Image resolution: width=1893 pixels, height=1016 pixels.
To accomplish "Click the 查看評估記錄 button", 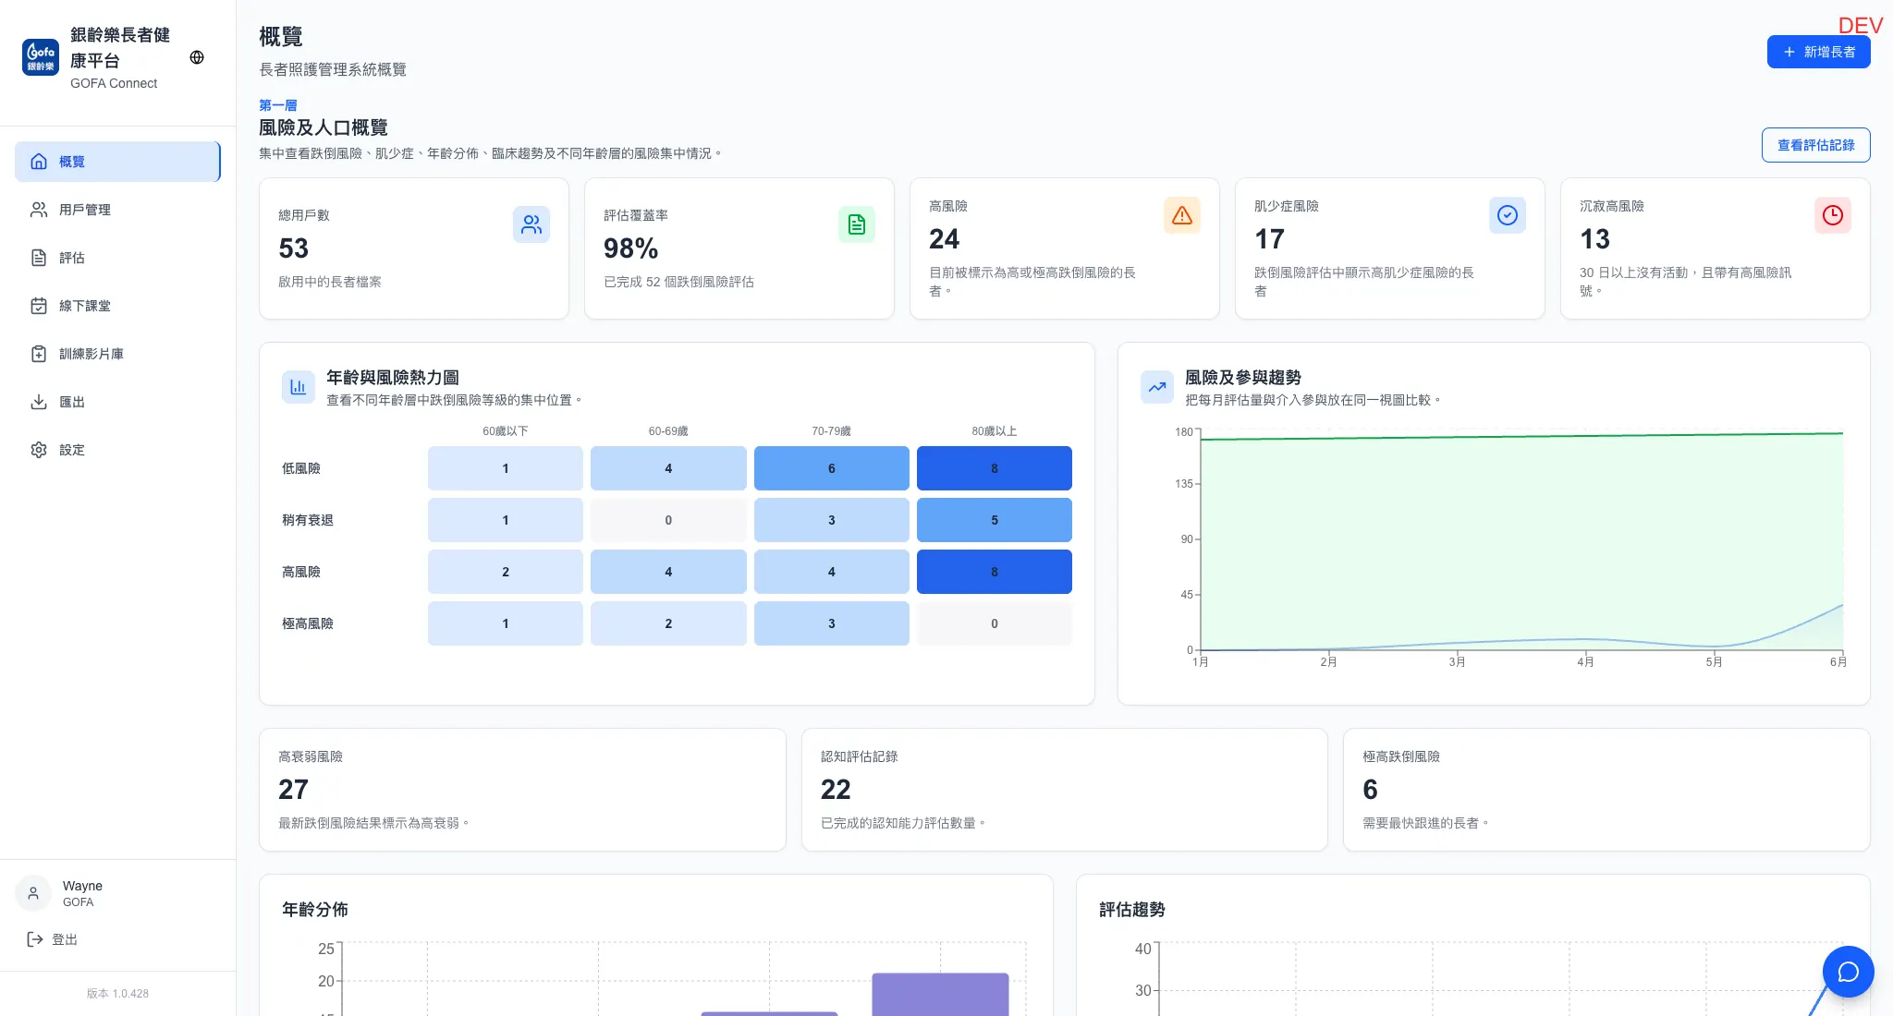I will (1815, 145).
